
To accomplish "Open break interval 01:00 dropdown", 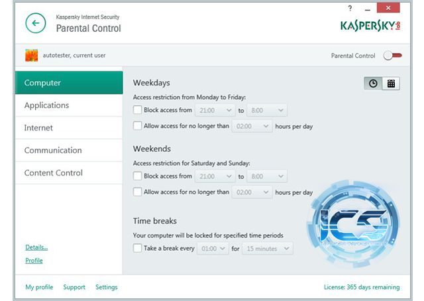I will [213, 248].
